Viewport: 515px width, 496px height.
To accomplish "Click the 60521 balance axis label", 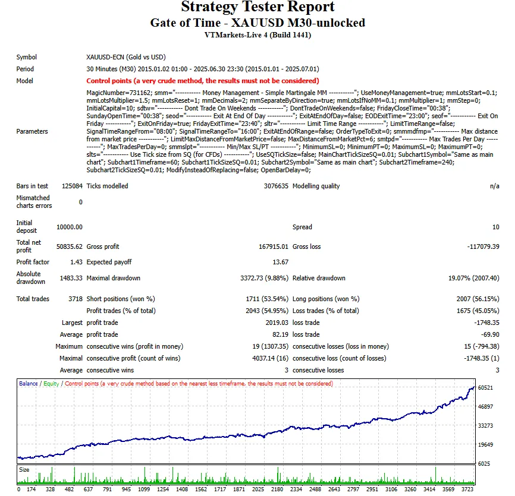I will [x=485, y=388].
